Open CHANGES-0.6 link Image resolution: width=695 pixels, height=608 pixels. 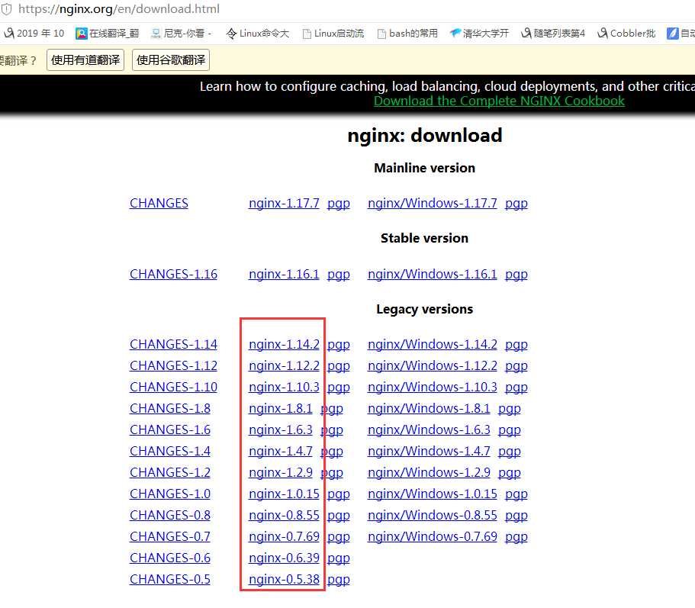pos(170,558)
